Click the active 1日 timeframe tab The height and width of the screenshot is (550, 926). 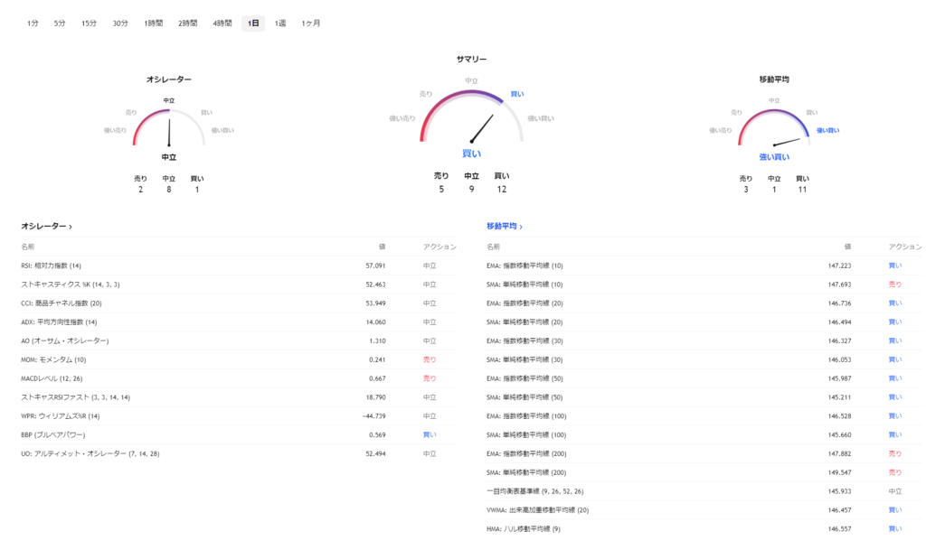(x=253, y=23)
